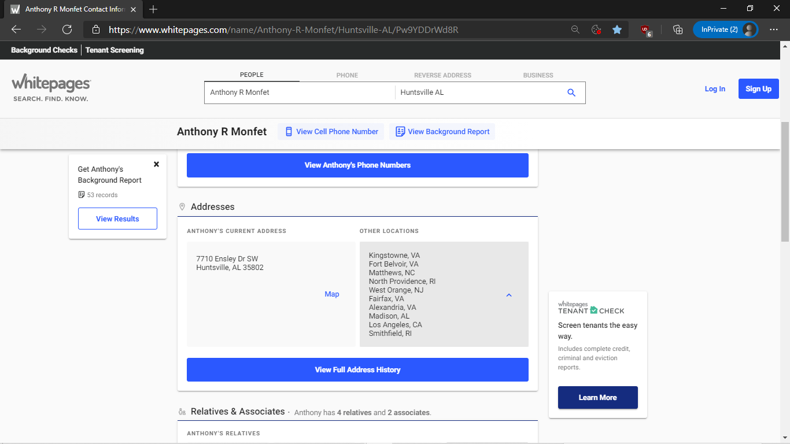
Task: Click the people icon beside Relatives & Associates
Action: [182, 412]
